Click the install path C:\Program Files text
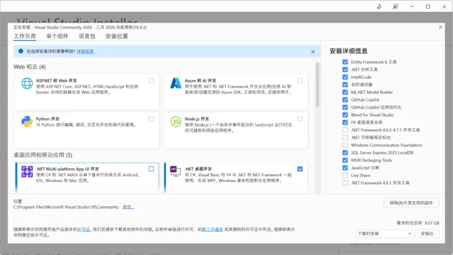This screenshot has height=255, width=453. pyautogui.click(x=66, y=207)
